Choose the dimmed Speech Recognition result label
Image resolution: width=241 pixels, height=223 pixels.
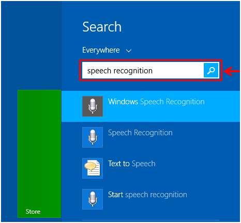[x=140, y=133]
